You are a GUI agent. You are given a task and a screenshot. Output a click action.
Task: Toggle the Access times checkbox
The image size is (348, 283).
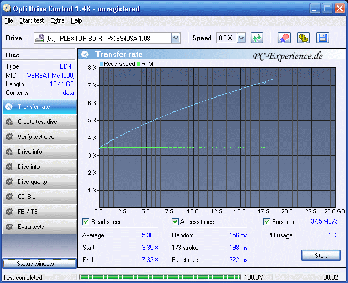click(x=175, y=222)
